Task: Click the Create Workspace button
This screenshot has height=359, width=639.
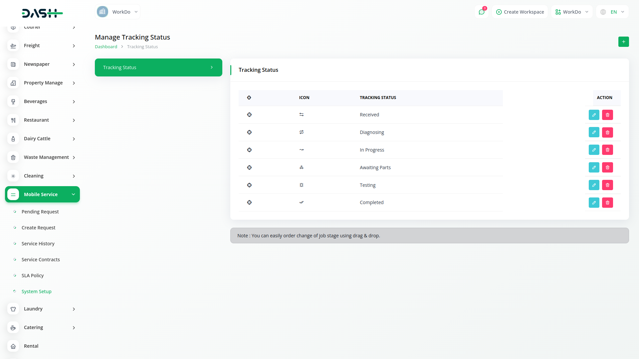Action: [x=520, y=12]
